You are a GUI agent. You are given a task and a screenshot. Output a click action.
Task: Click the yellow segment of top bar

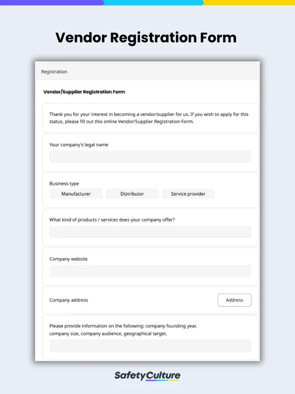[x=249, y=2]
